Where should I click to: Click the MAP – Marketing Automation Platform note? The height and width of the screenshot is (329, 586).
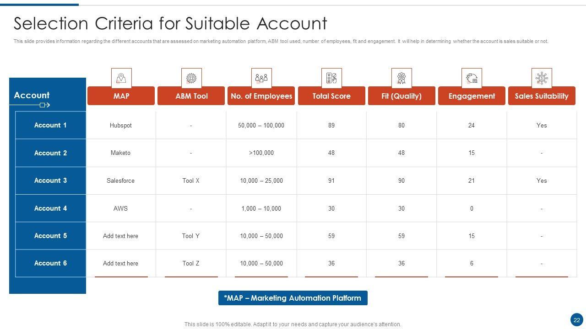[x=293, y=298]
